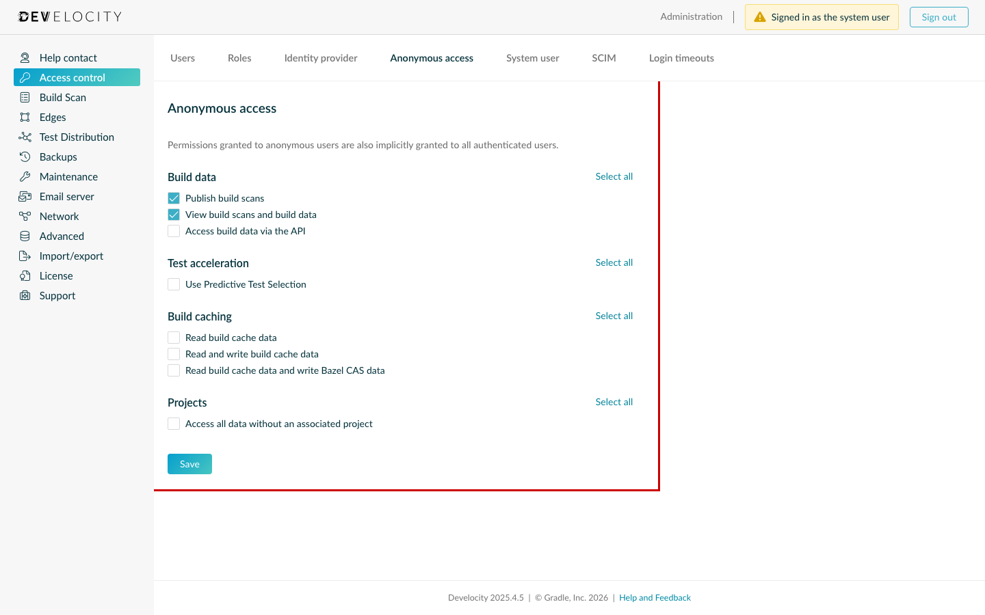Image resolution: width=985 pixels, height=615 pixels.
Task: Open Backups via its clock-restore icon
Action: tap(25, 156)
